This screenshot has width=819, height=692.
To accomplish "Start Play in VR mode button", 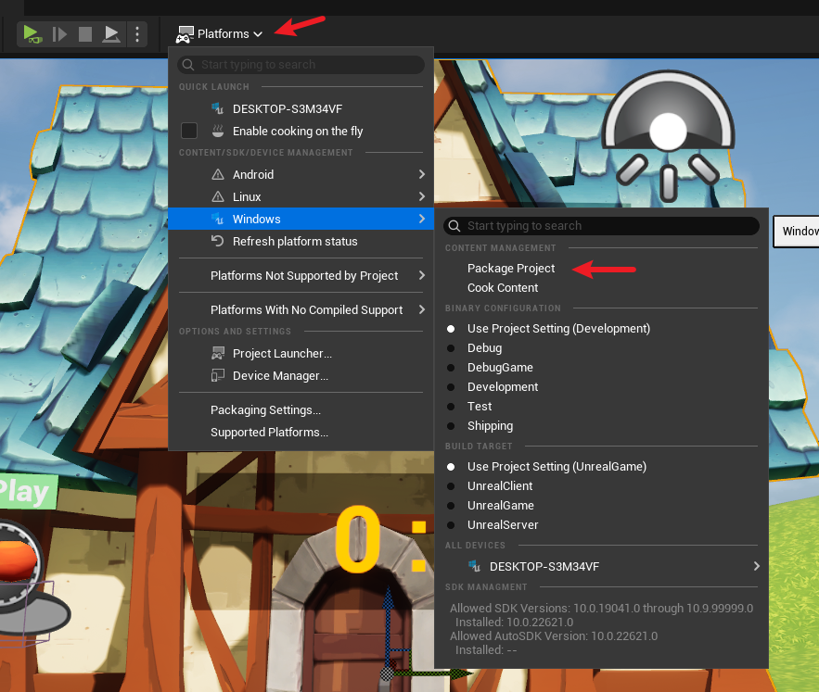I will tap(32, 34).
